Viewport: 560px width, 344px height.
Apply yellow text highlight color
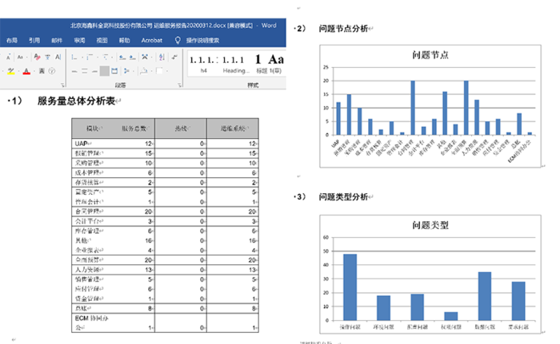pyautogui.click(x=10, y=71)
